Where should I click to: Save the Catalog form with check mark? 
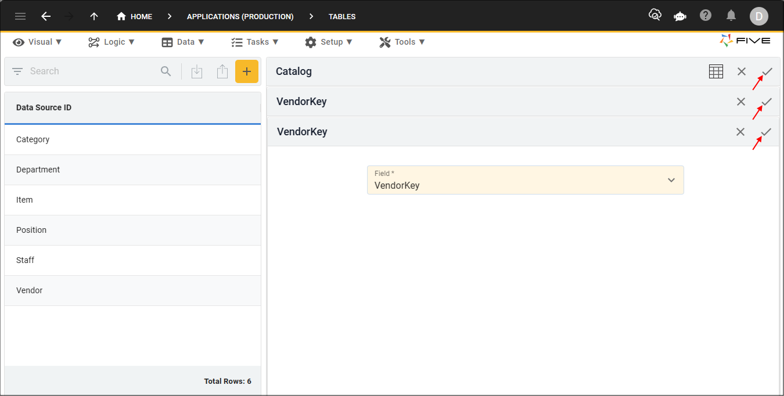click(x=767, y=71)
